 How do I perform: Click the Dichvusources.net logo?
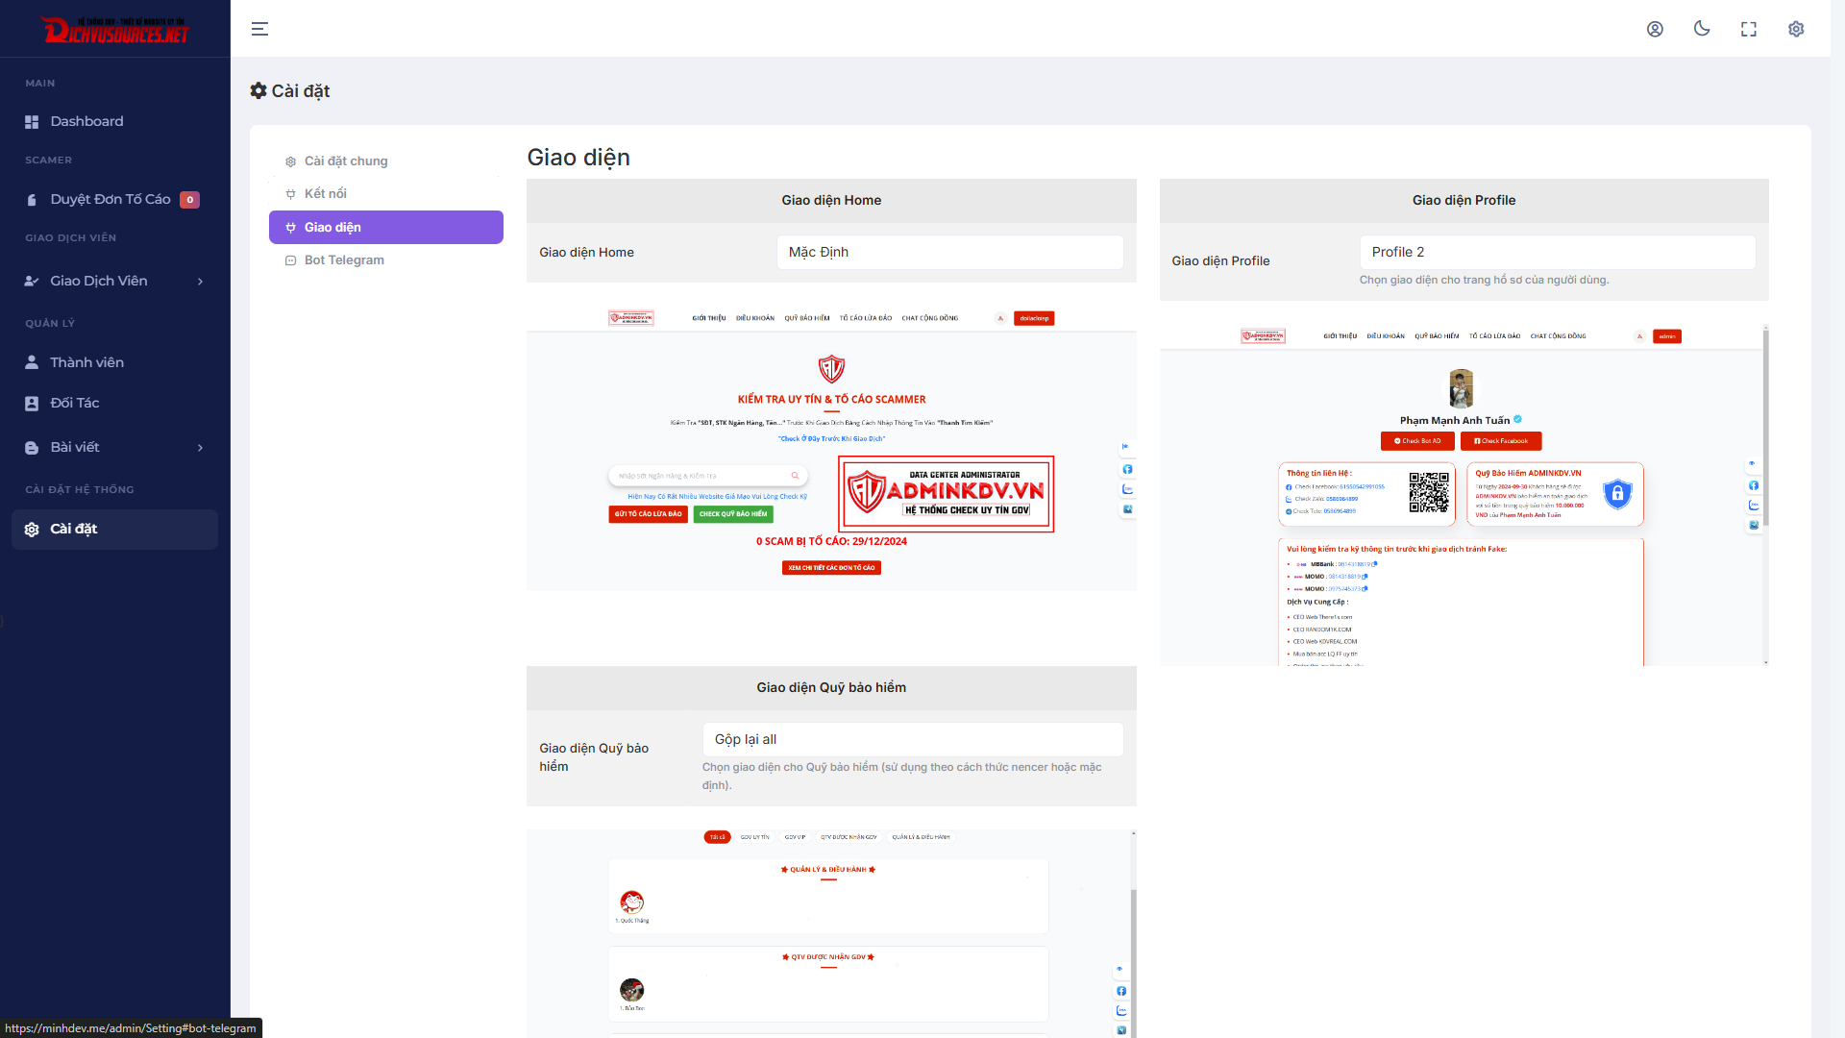pyautogui.click(x=115, y=30)
